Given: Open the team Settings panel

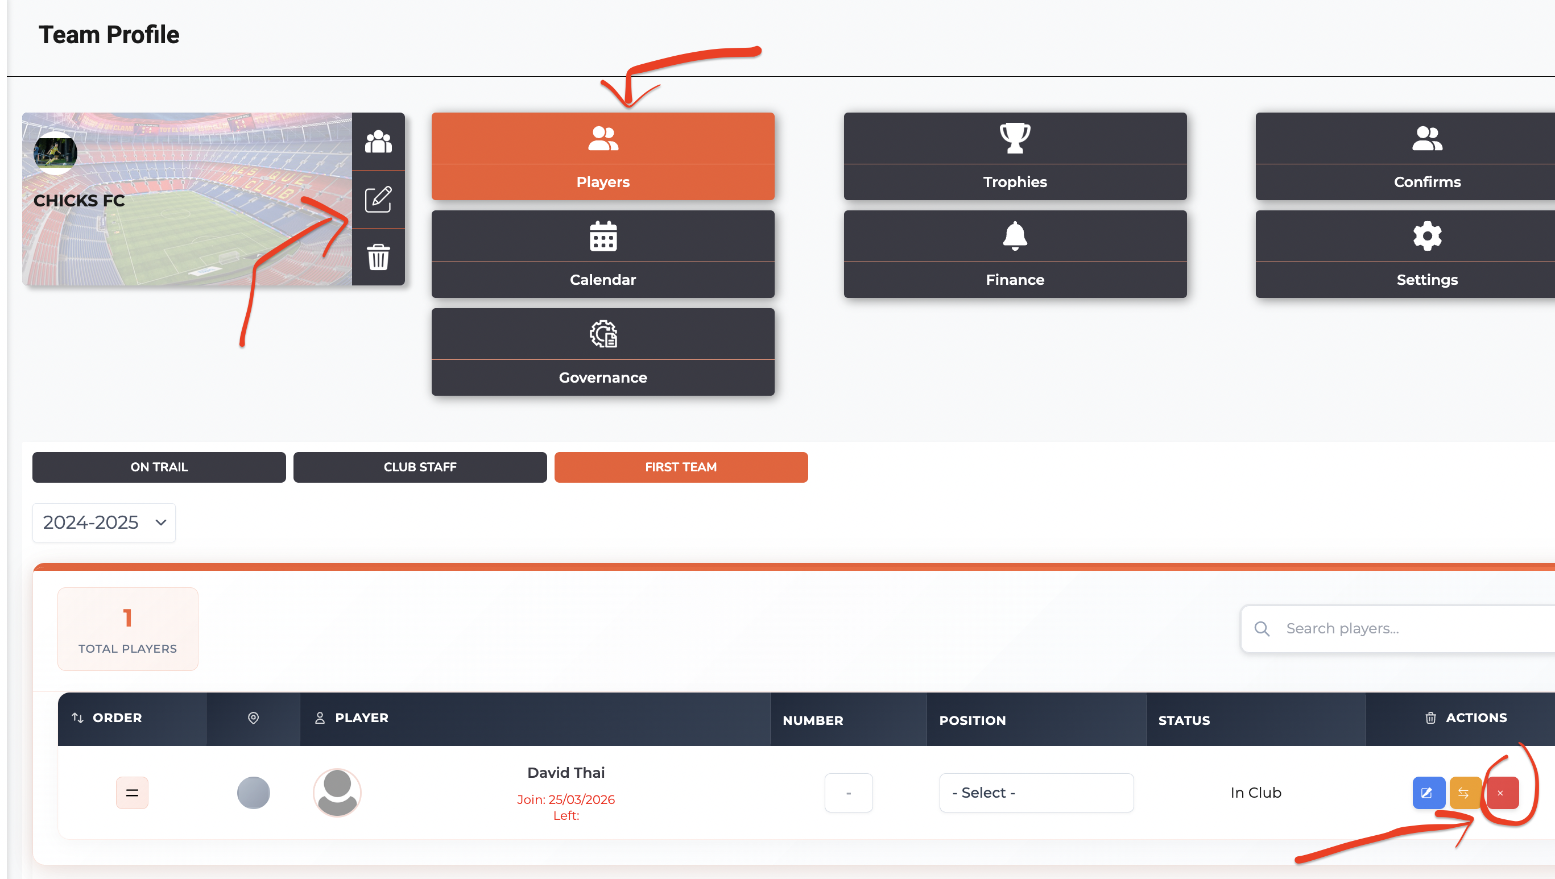Looking at the screenshot, I should click(1426, 254).
